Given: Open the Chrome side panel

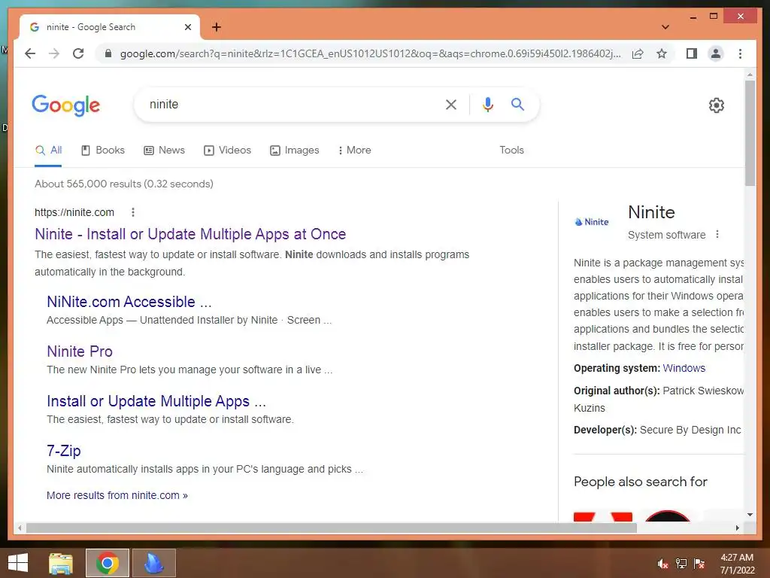Looking at the screenshot, I should pyautogui.click(x=692, y=53).
